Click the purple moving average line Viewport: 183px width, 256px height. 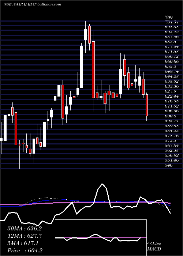(85, 203)
